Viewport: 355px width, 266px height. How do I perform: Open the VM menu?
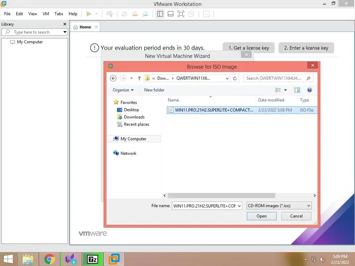pyautogui.click(x=46, y=14)
